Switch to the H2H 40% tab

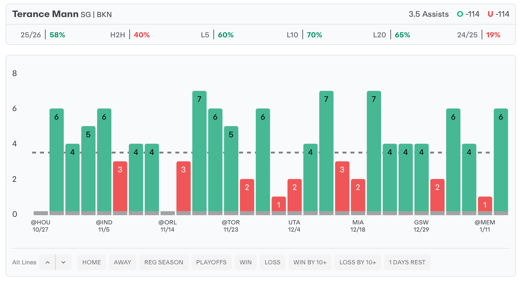(x=130, y=35)
